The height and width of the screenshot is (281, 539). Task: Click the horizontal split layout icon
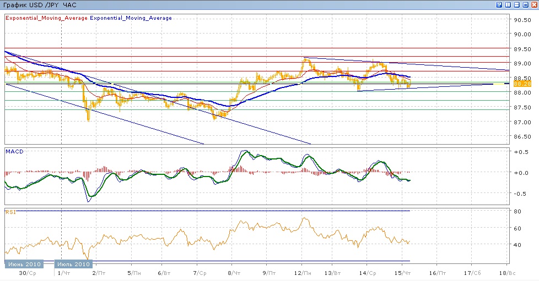coord(517,4)
